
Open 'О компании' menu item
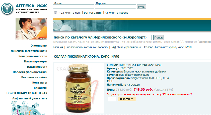(x=39, y=46)
